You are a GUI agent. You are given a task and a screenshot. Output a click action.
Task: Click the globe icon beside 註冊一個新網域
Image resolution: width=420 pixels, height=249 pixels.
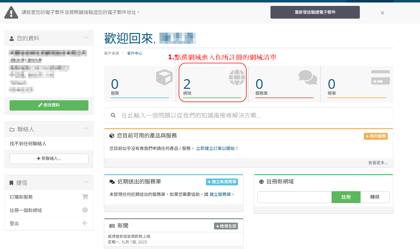click(x=85, y=210)
